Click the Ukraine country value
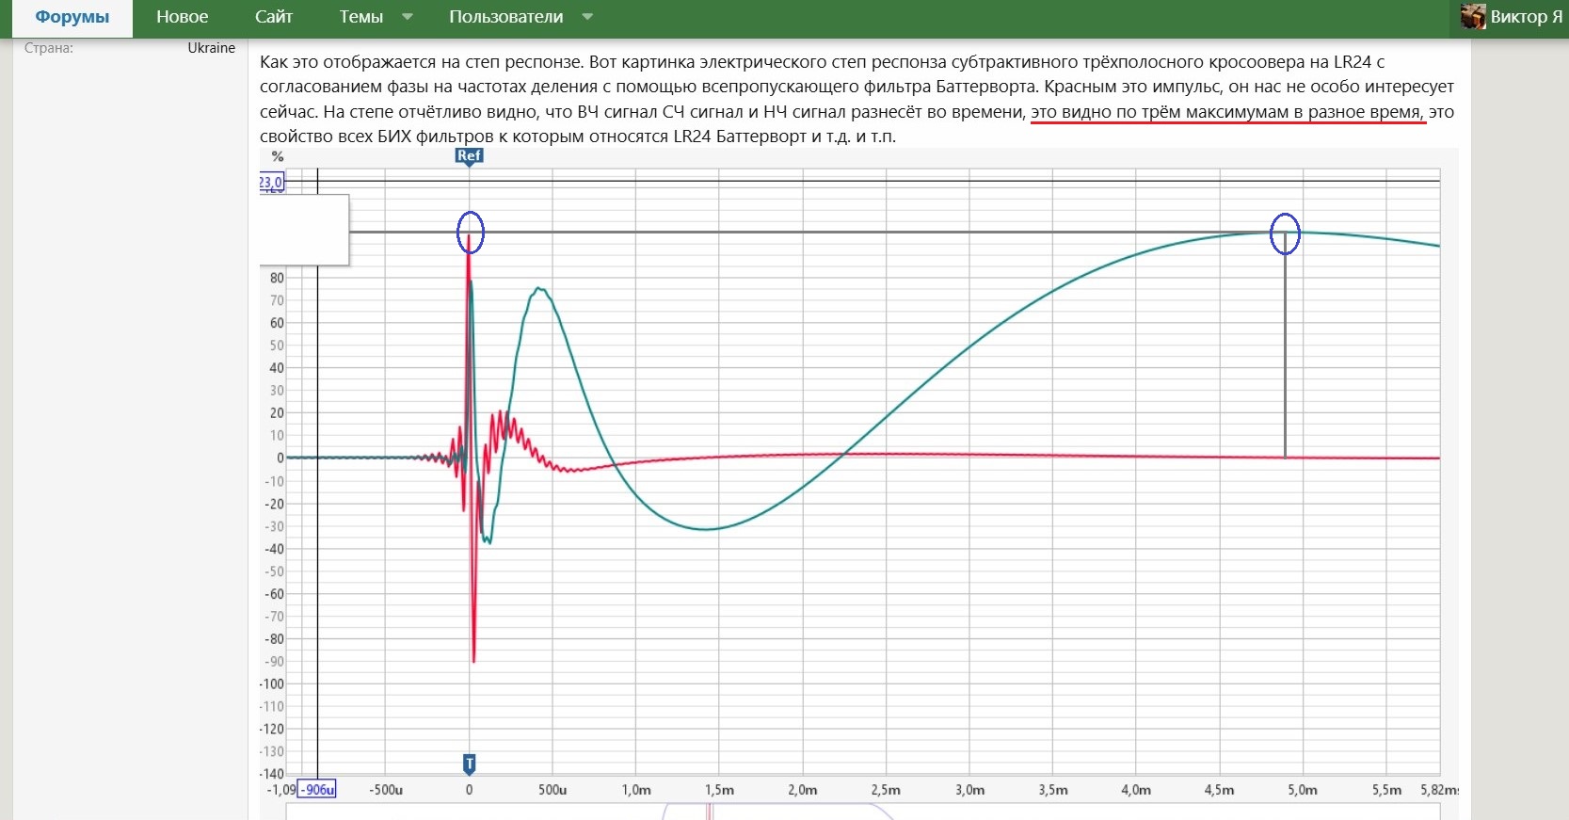The height and width of the screenshot is (820, 1569). click(212, 48)
